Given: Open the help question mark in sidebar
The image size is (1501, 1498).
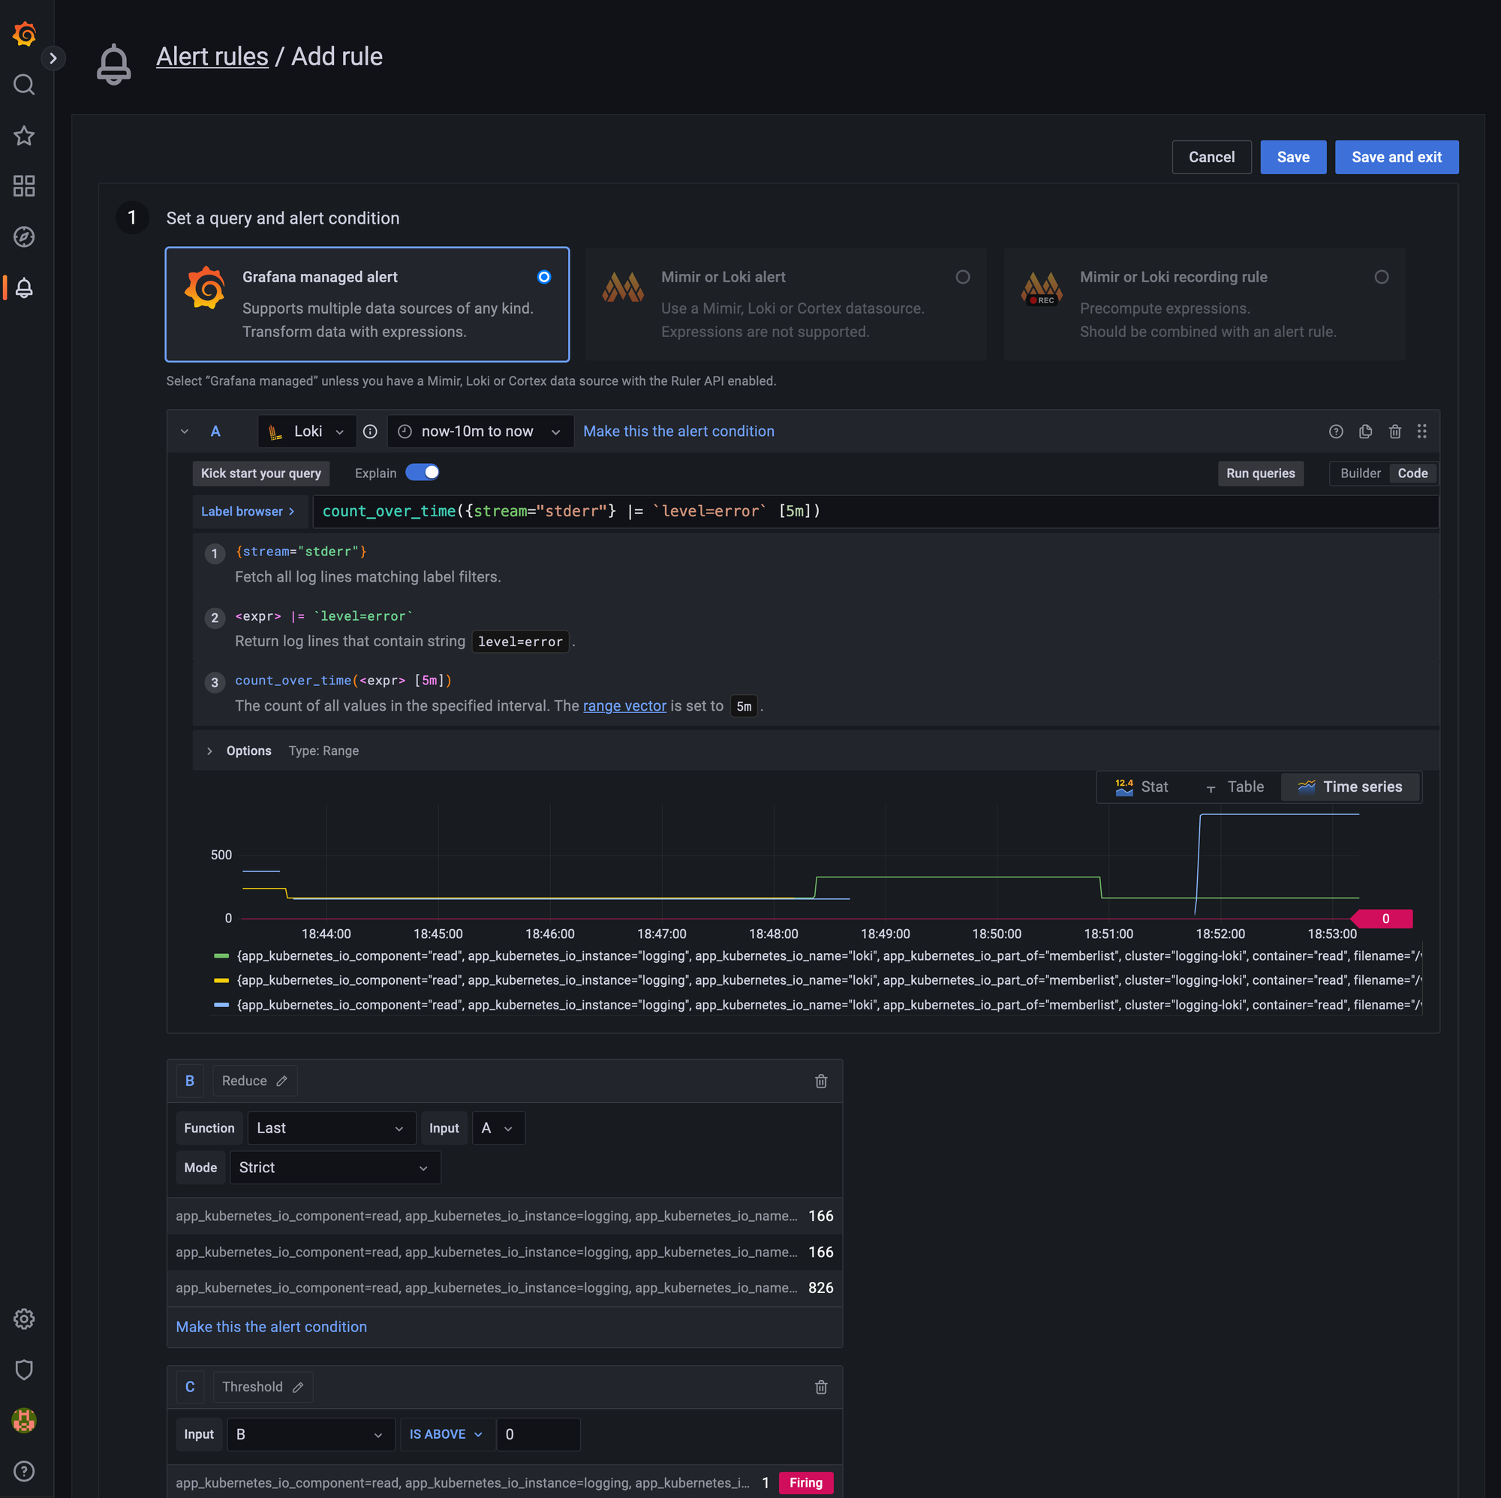Looking at the screenshot, I should point(24,1470).
